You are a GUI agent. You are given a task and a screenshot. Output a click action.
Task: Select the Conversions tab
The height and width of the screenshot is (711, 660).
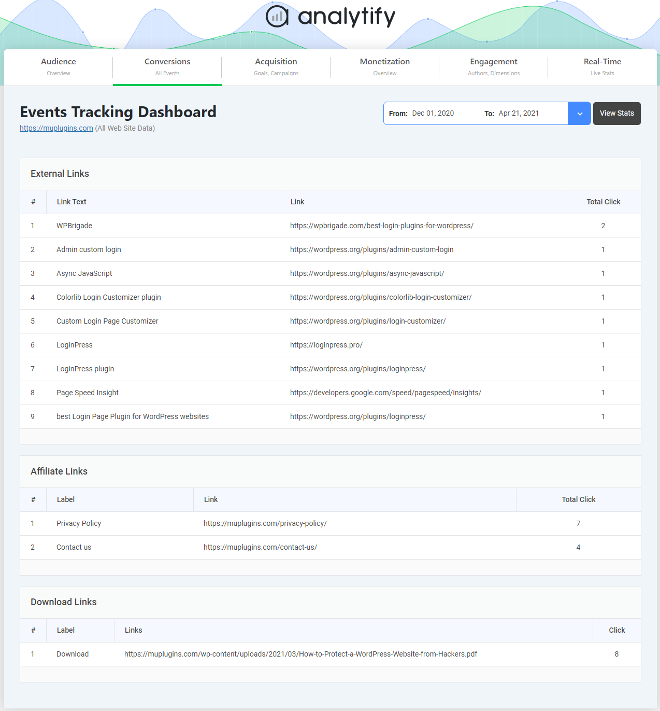click(167, 67)
